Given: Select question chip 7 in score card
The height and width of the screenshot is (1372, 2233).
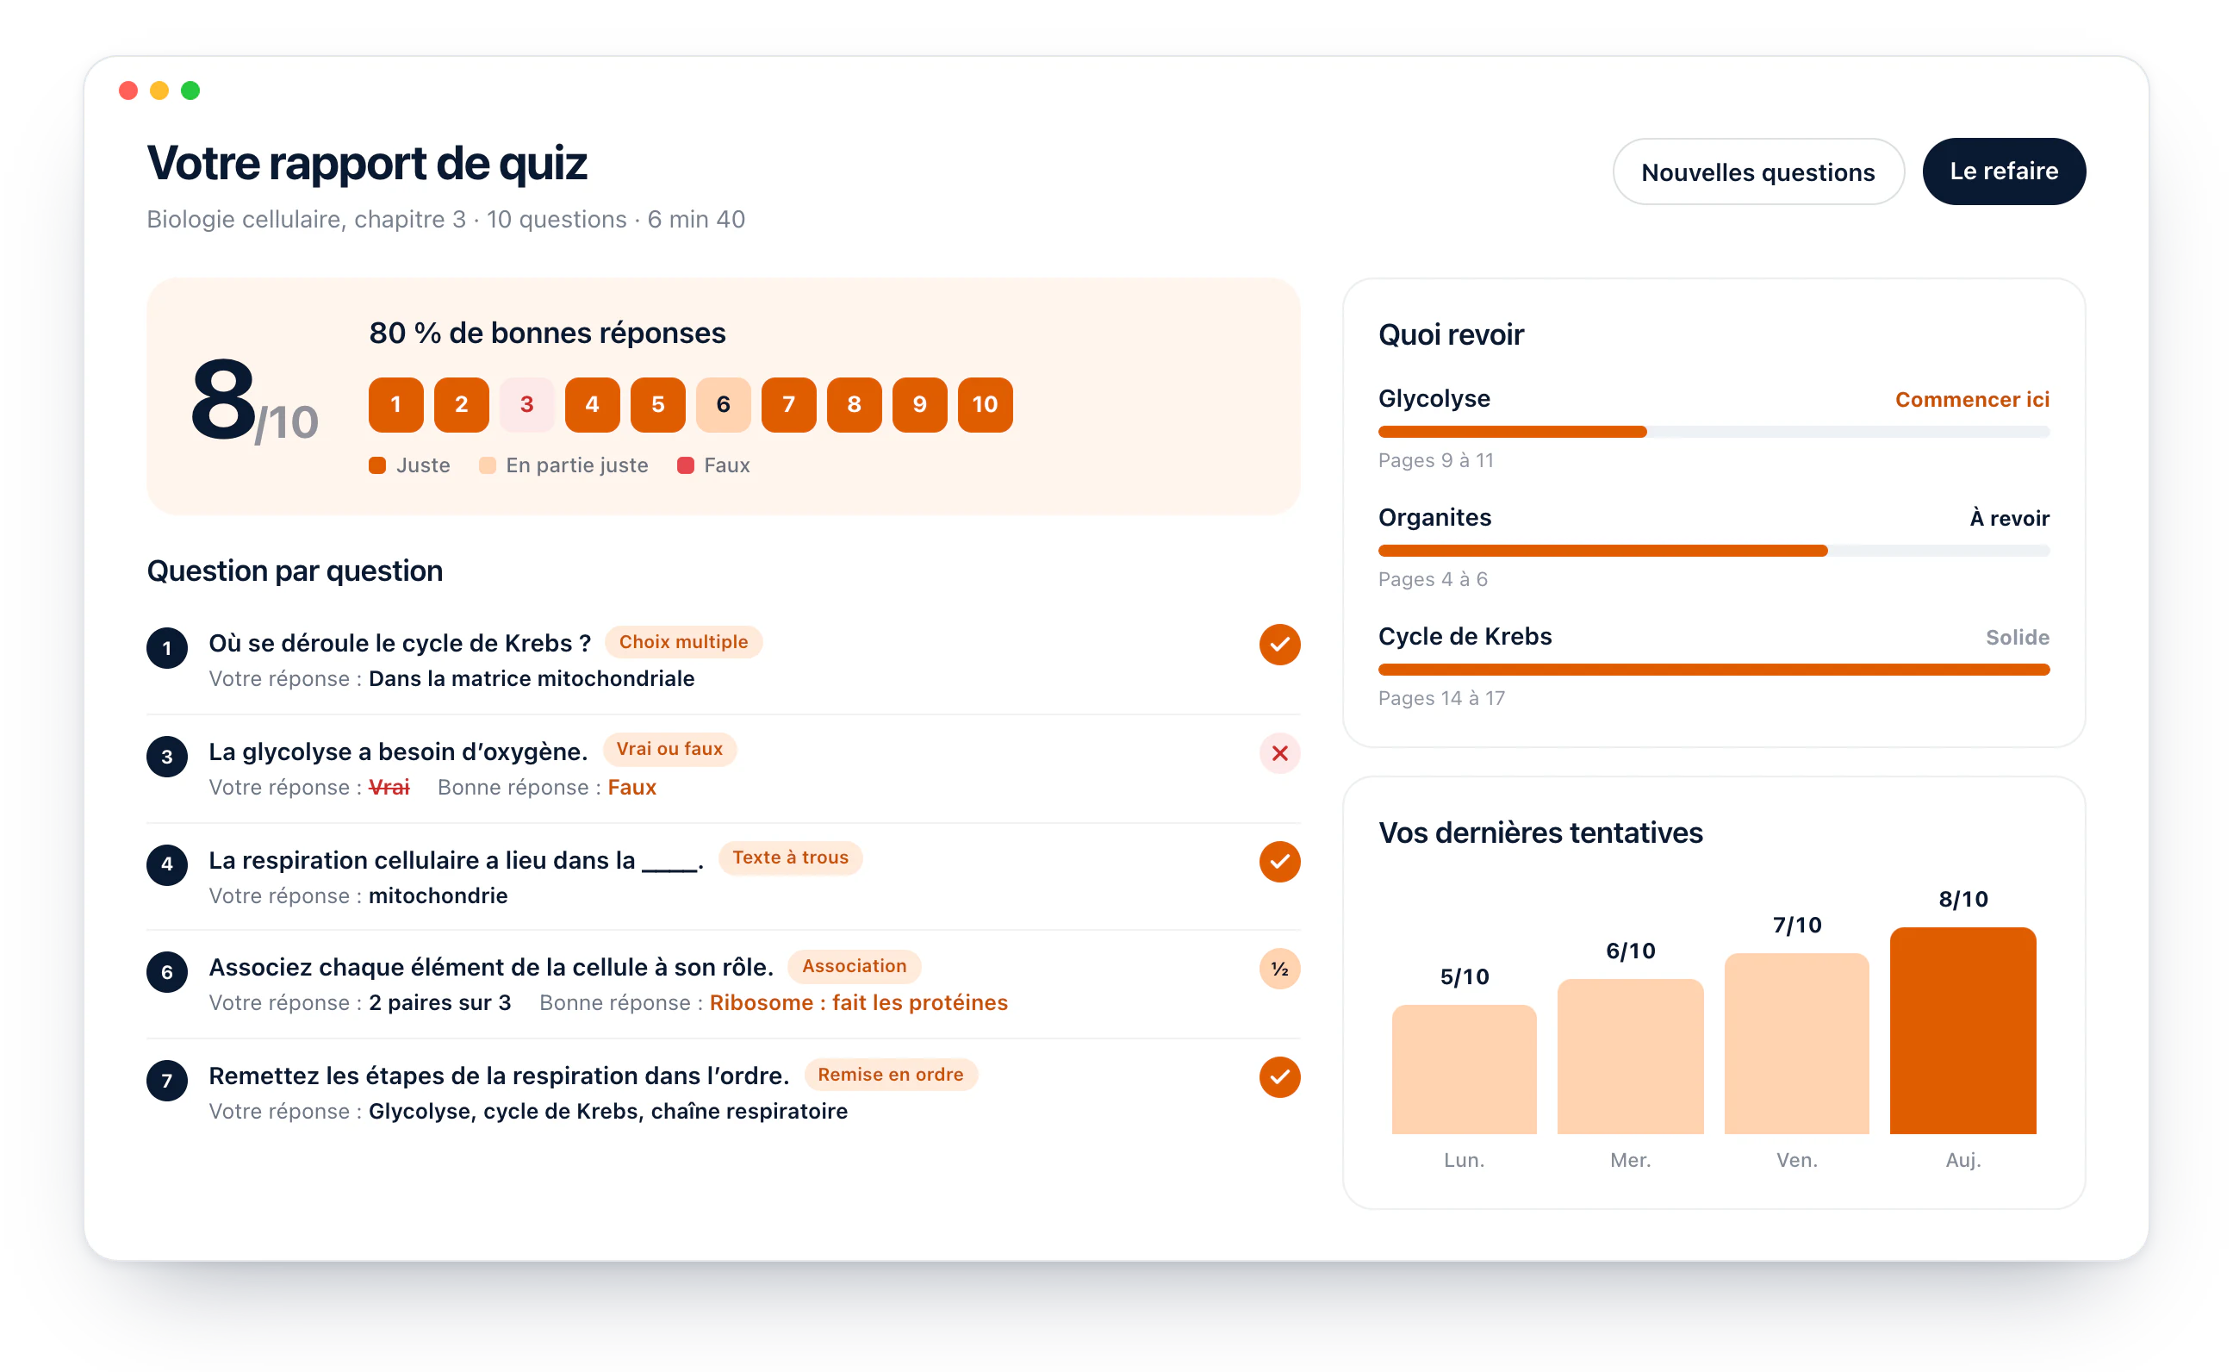Looking at the screenshot, I should (788, 405).
